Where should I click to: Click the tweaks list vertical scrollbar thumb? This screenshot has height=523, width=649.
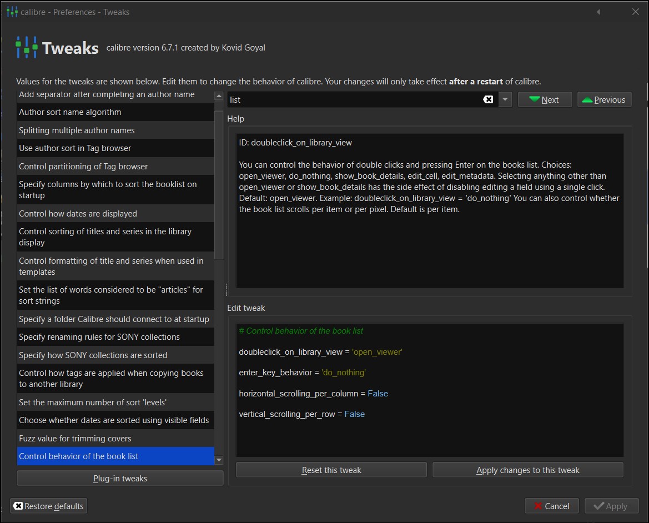pos(219,184)
